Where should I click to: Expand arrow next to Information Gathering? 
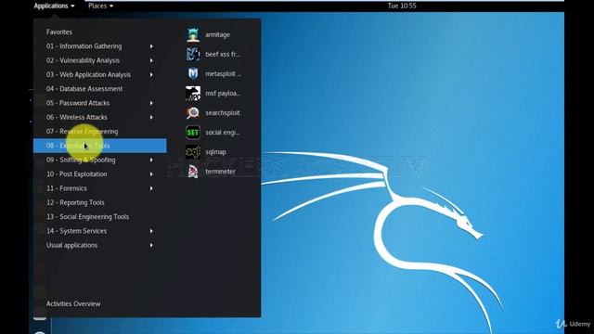coord(151,46)
